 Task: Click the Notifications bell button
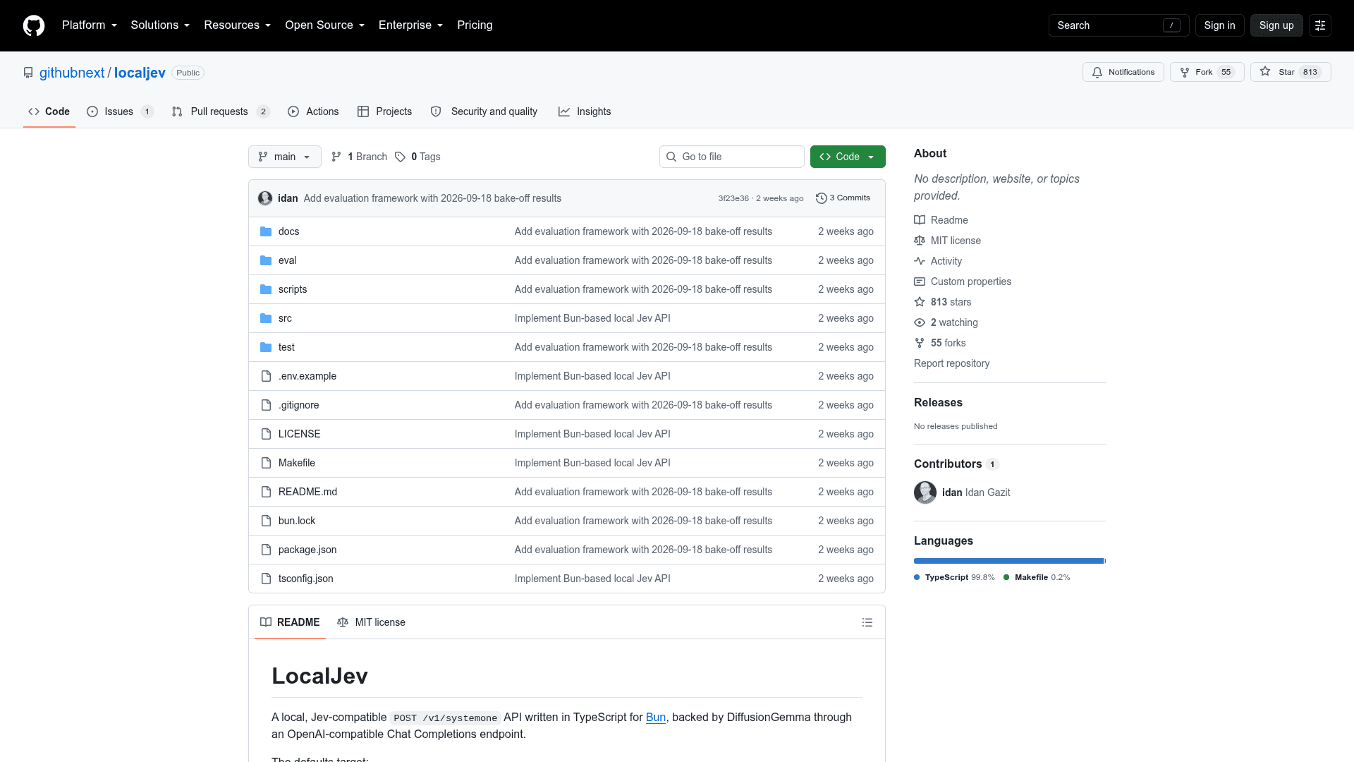tap(1123, 72)
